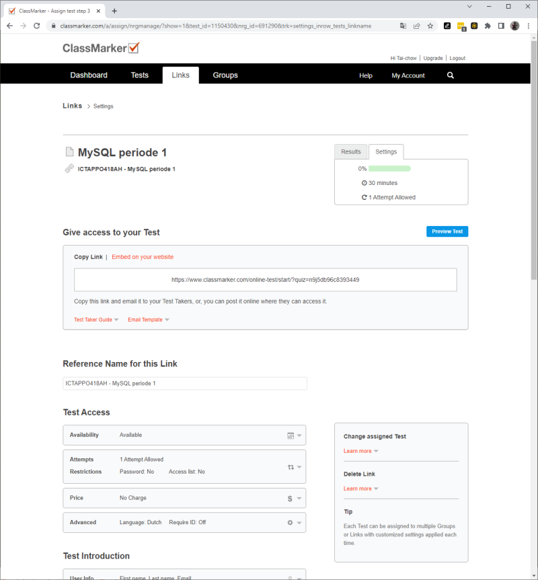Expand the Price settings dropdown arrow
538x580 pixels.
(x=299, y=499)
